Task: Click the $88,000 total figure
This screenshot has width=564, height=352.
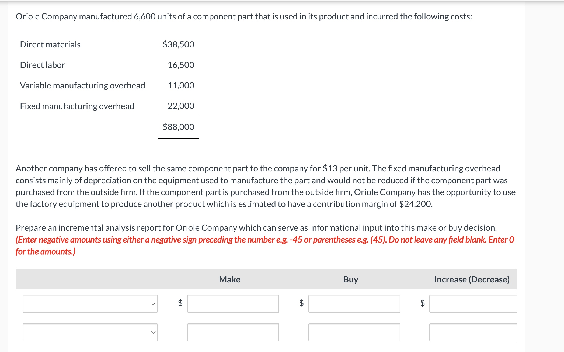Action: tap(178, 127)
